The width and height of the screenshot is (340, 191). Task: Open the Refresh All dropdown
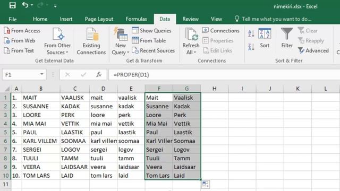pyautogui.click(x=191, y=52)
